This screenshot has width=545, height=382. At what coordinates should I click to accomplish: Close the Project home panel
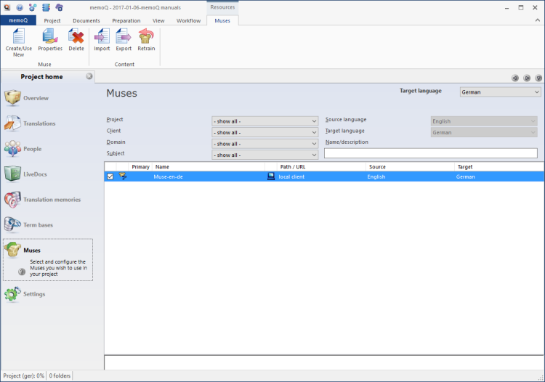(89, 76)
